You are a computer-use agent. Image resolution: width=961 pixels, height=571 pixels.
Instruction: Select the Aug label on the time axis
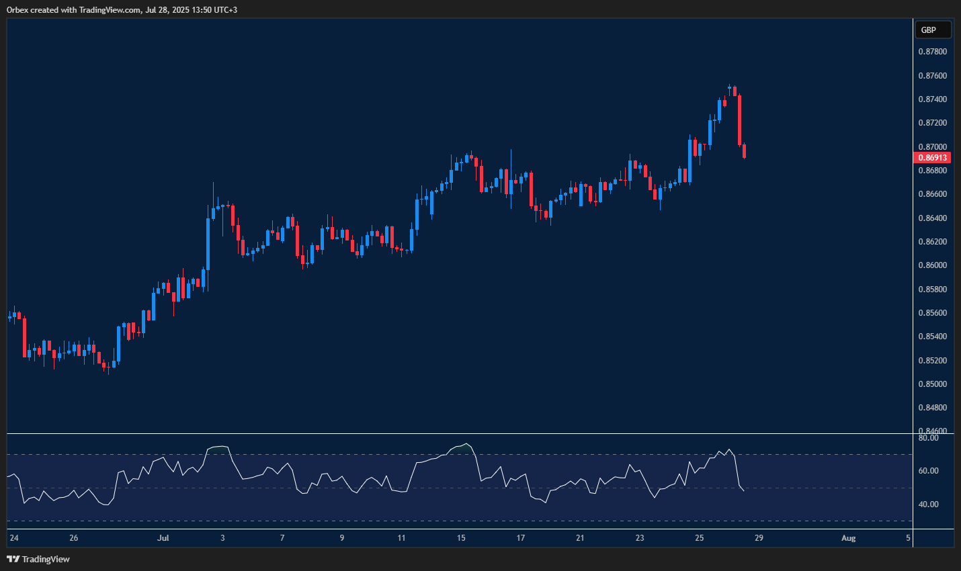coord(848,538)
